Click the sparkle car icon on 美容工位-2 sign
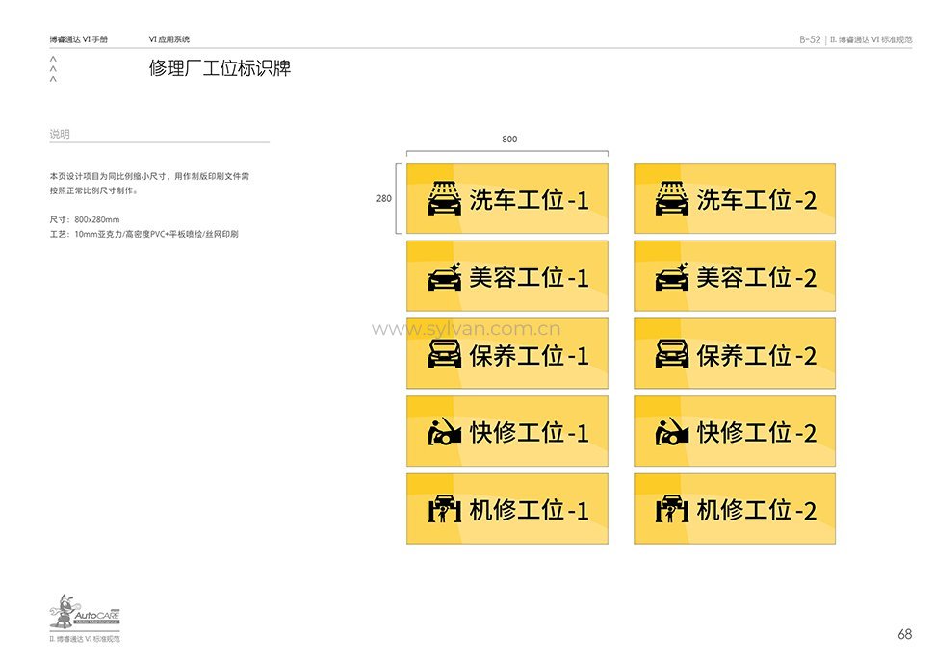934x660 pixels. pos(672,277)
